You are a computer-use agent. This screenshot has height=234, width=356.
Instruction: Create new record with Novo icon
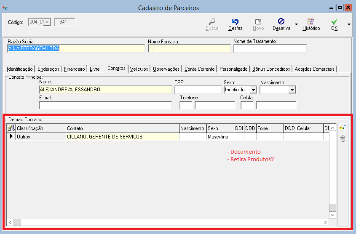[x=258, y=21]
